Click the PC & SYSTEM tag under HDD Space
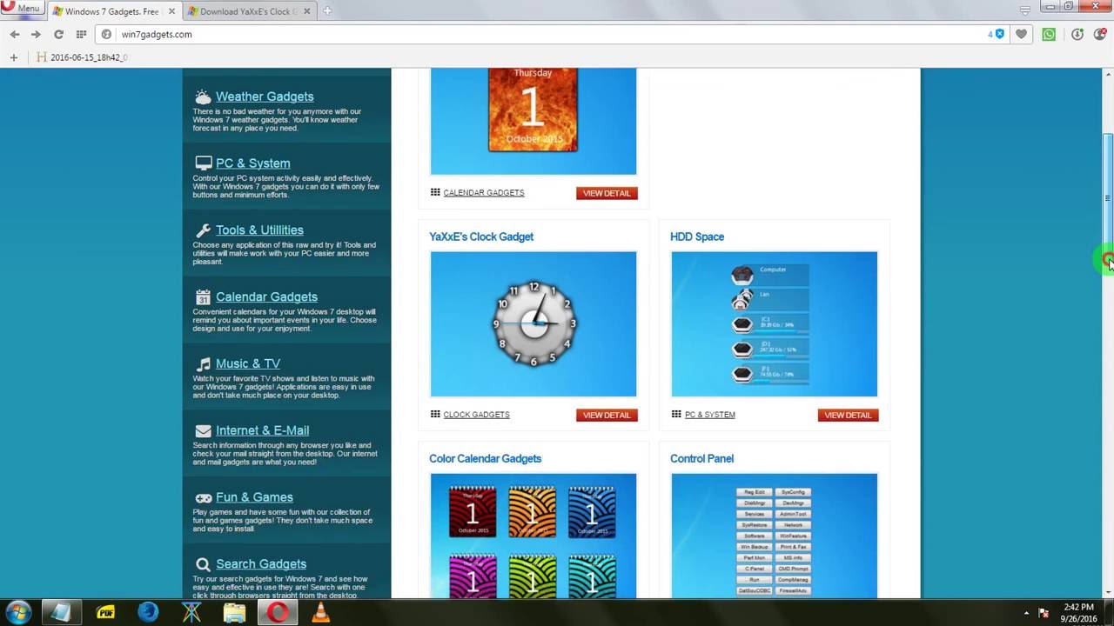Screen dimensions: 1114x626 (709, 415)
